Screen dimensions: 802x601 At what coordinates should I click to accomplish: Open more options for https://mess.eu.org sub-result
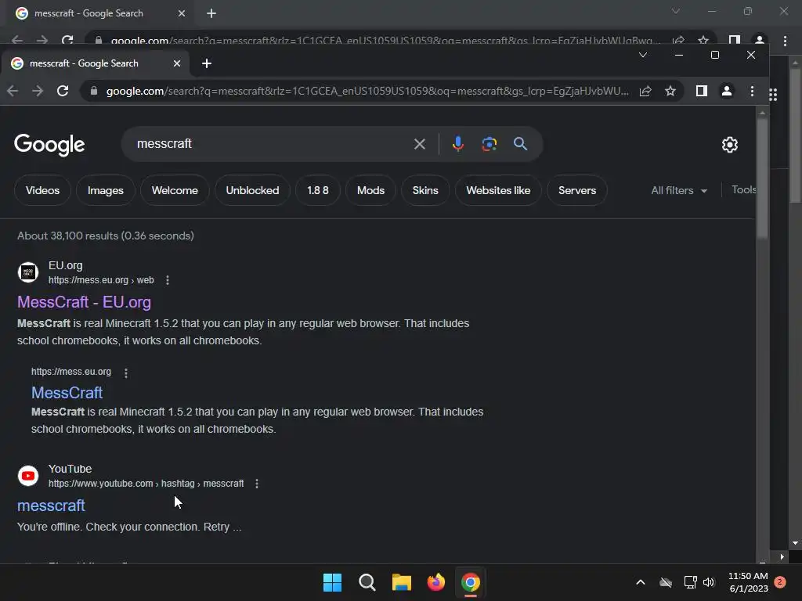click(126, 373)
